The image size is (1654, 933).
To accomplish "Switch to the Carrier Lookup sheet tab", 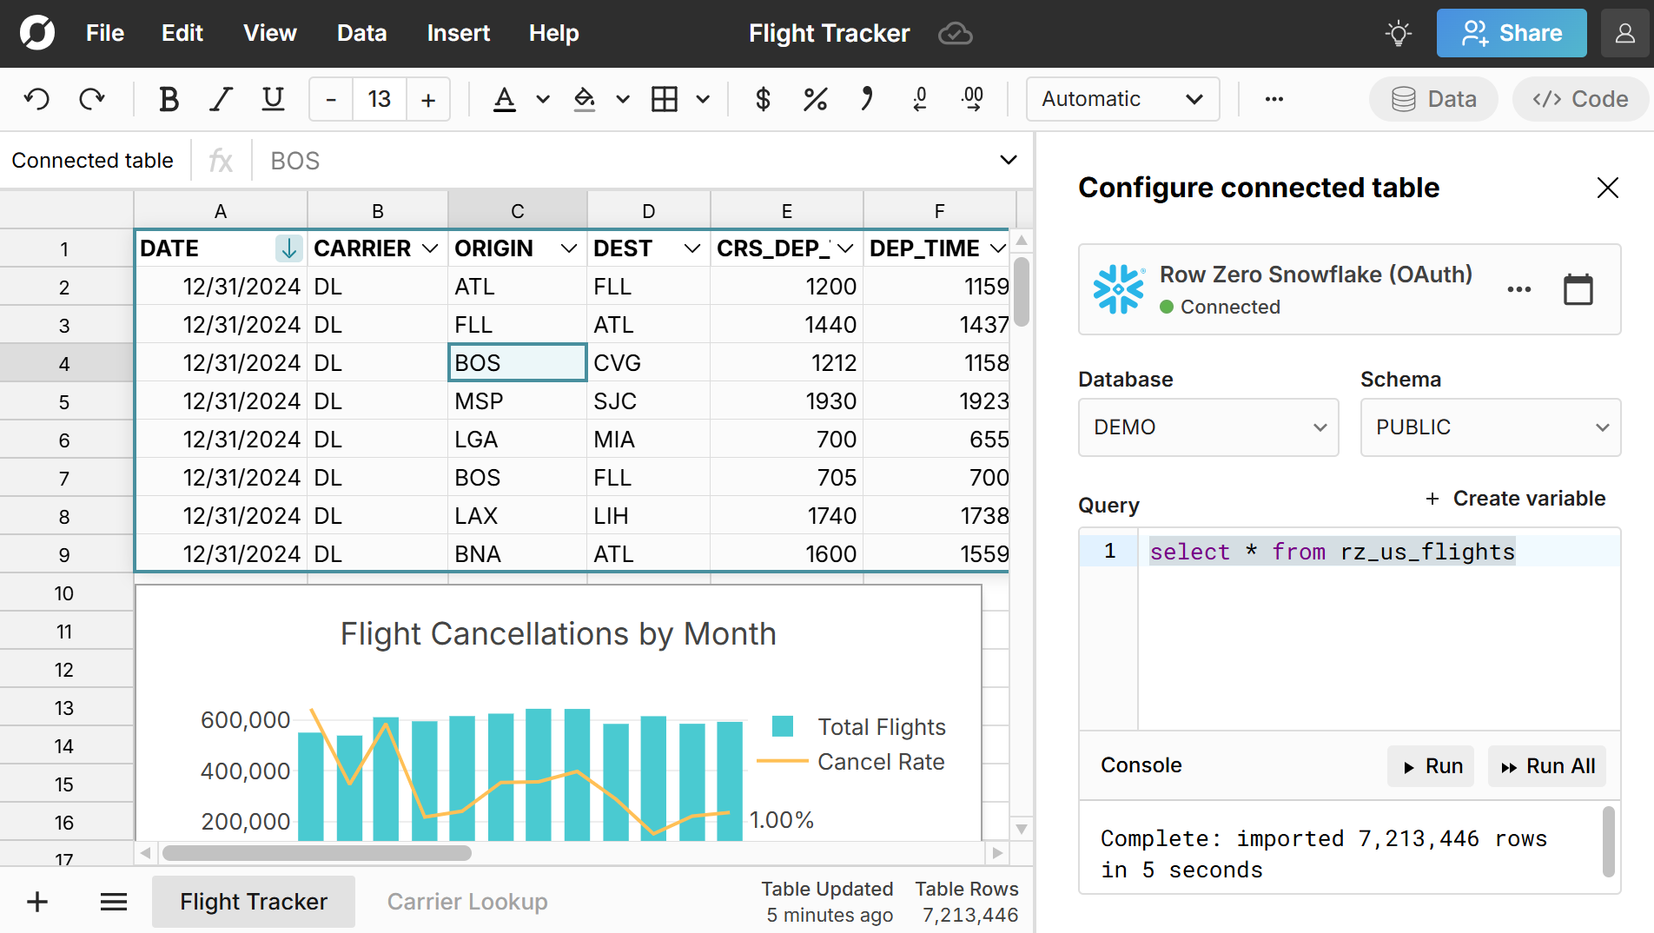I will [466, 902].
